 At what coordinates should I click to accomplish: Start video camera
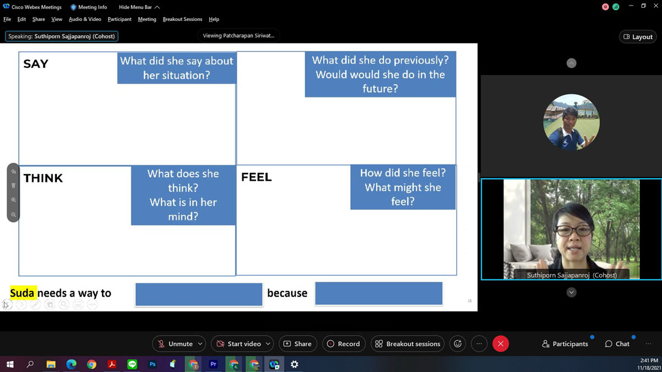[238, 344]
